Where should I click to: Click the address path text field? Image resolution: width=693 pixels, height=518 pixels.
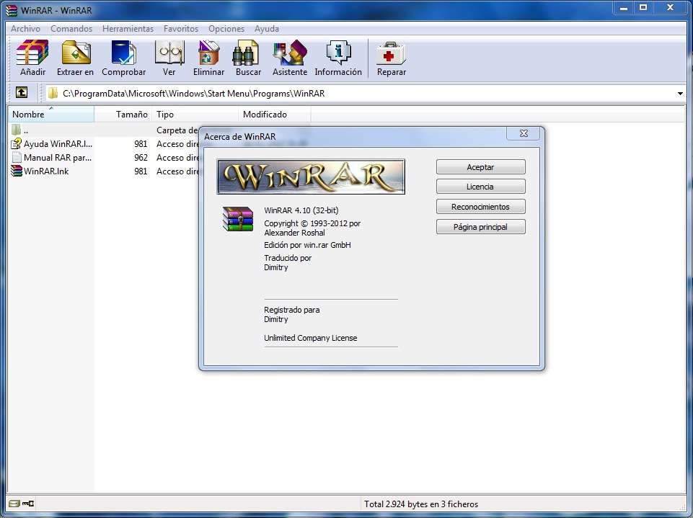(x=366, y=93)
